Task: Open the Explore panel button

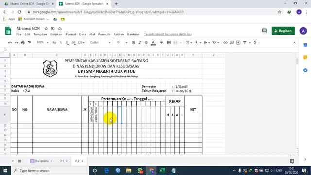Action: point(292,161)
